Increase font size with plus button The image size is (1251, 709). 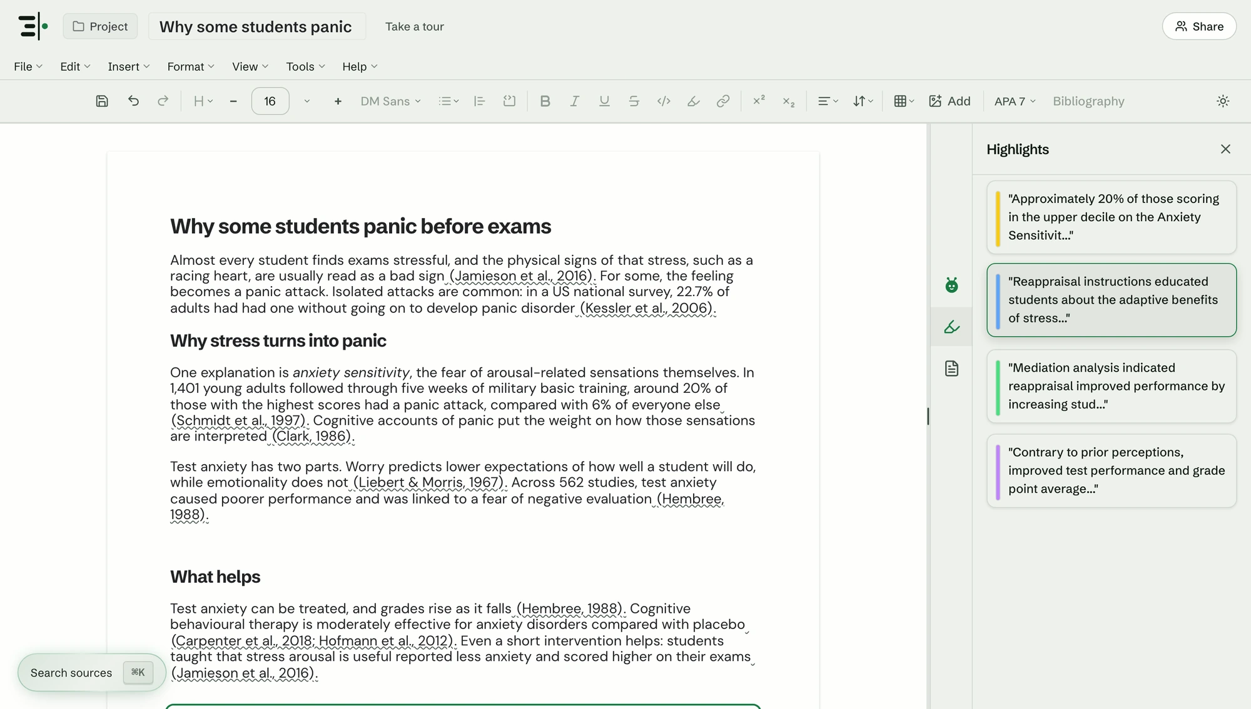338,101
